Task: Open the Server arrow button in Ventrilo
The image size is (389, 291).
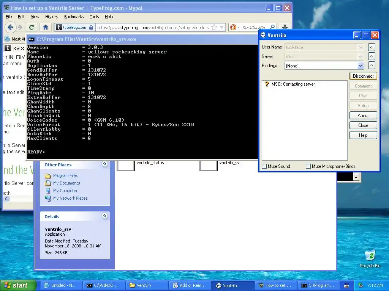Action: click(x=371, y=56)
